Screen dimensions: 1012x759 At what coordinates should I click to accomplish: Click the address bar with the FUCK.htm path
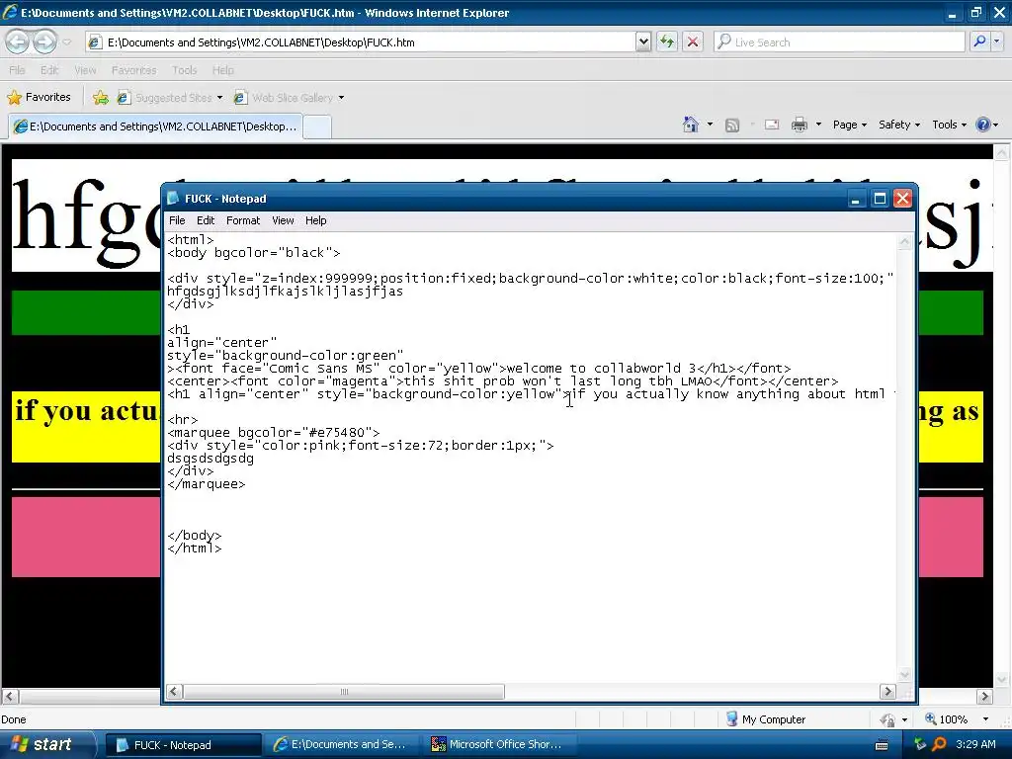click(360, 42)
